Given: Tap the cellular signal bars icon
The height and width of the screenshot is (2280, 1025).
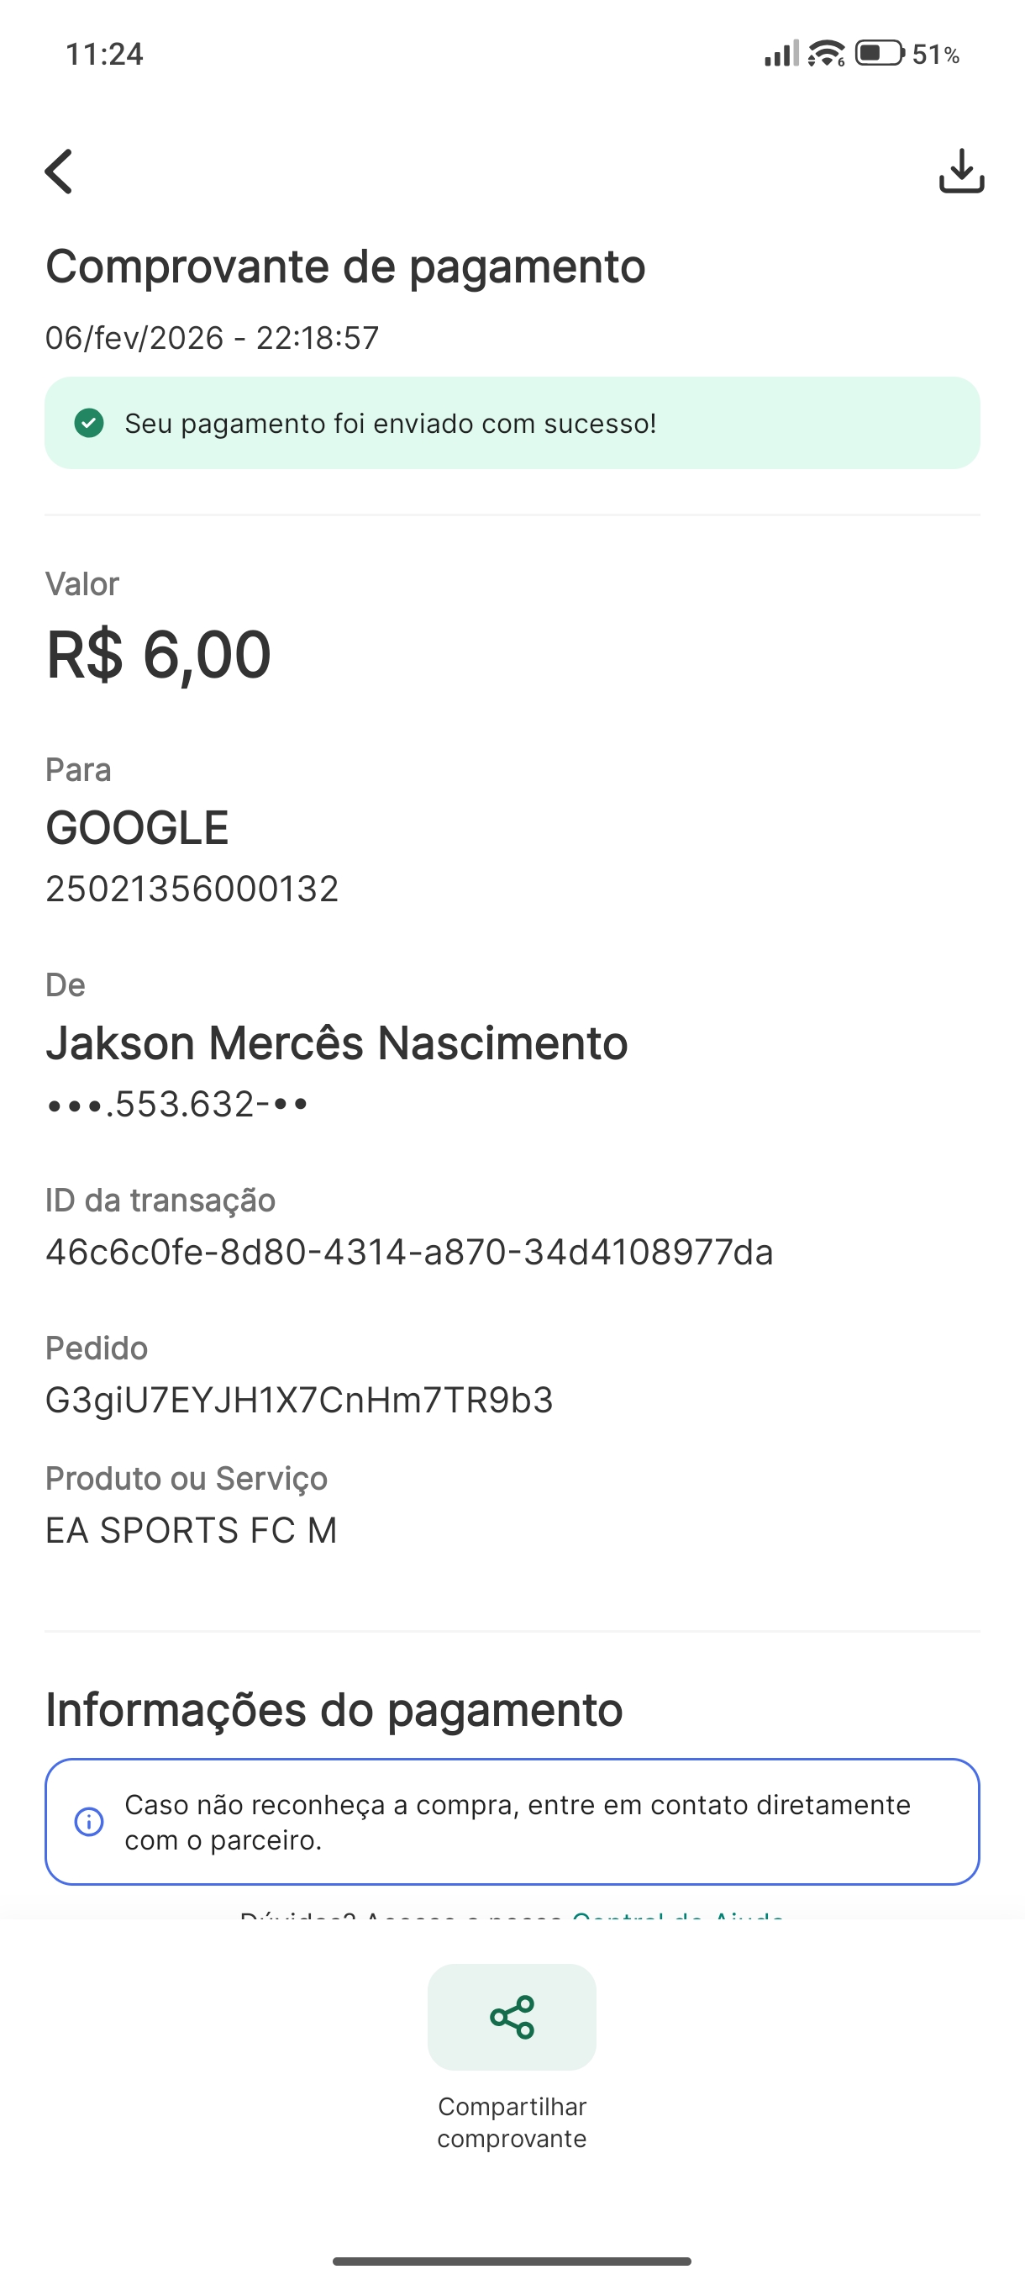Looking at the screenshot, I should coord(781,54).
